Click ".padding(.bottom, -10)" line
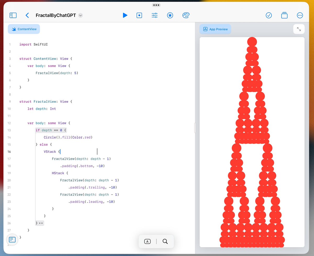This screenshot has height=256, width=314. point(82,166)
